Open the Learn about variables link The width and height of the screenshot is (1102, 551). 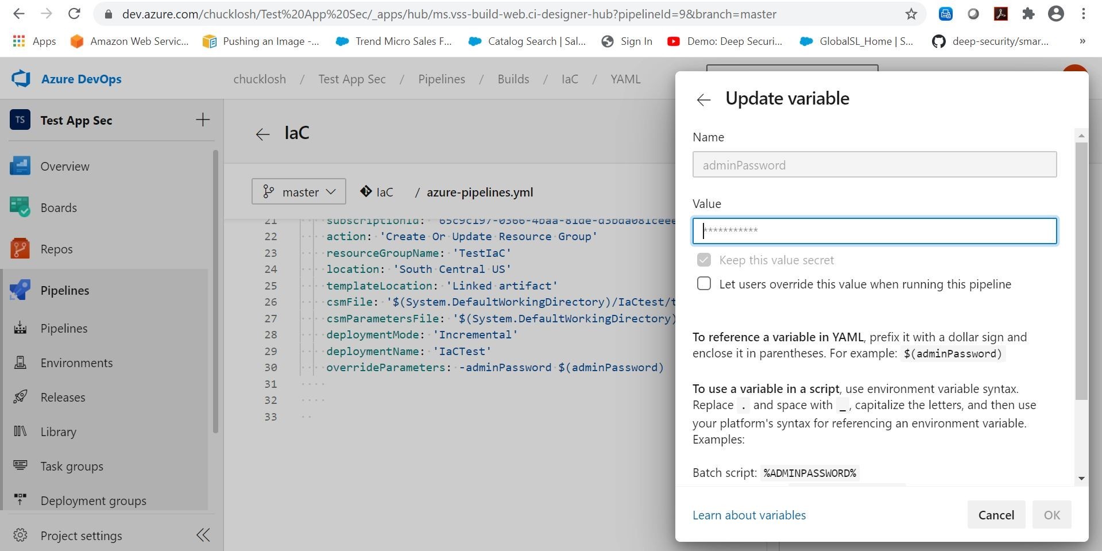[749, 515]
